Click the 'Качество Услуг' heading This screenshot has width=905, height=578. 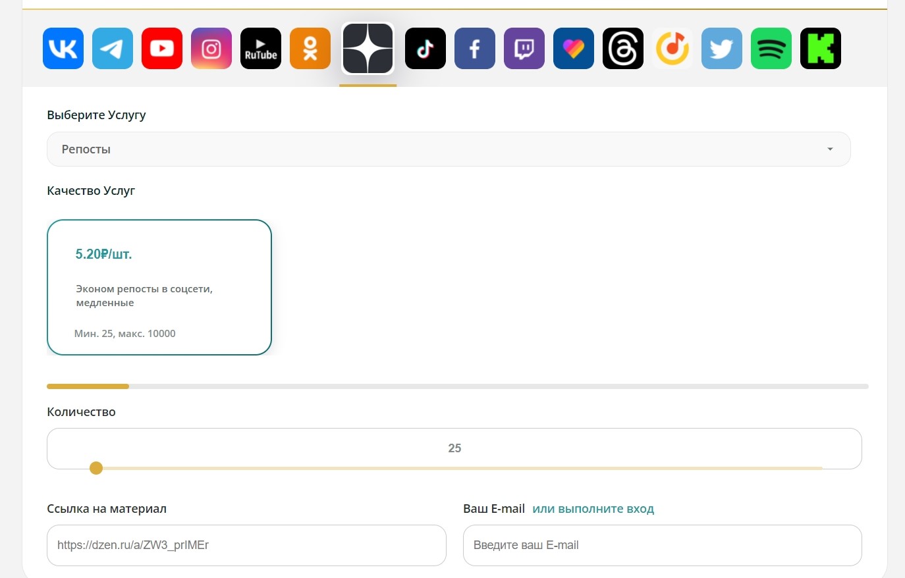tap(91, 191)
